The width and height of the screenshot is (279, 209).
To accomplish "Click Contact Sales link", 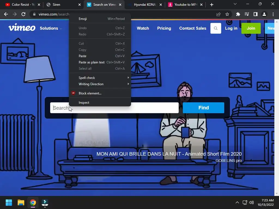I will click(193, 28).
